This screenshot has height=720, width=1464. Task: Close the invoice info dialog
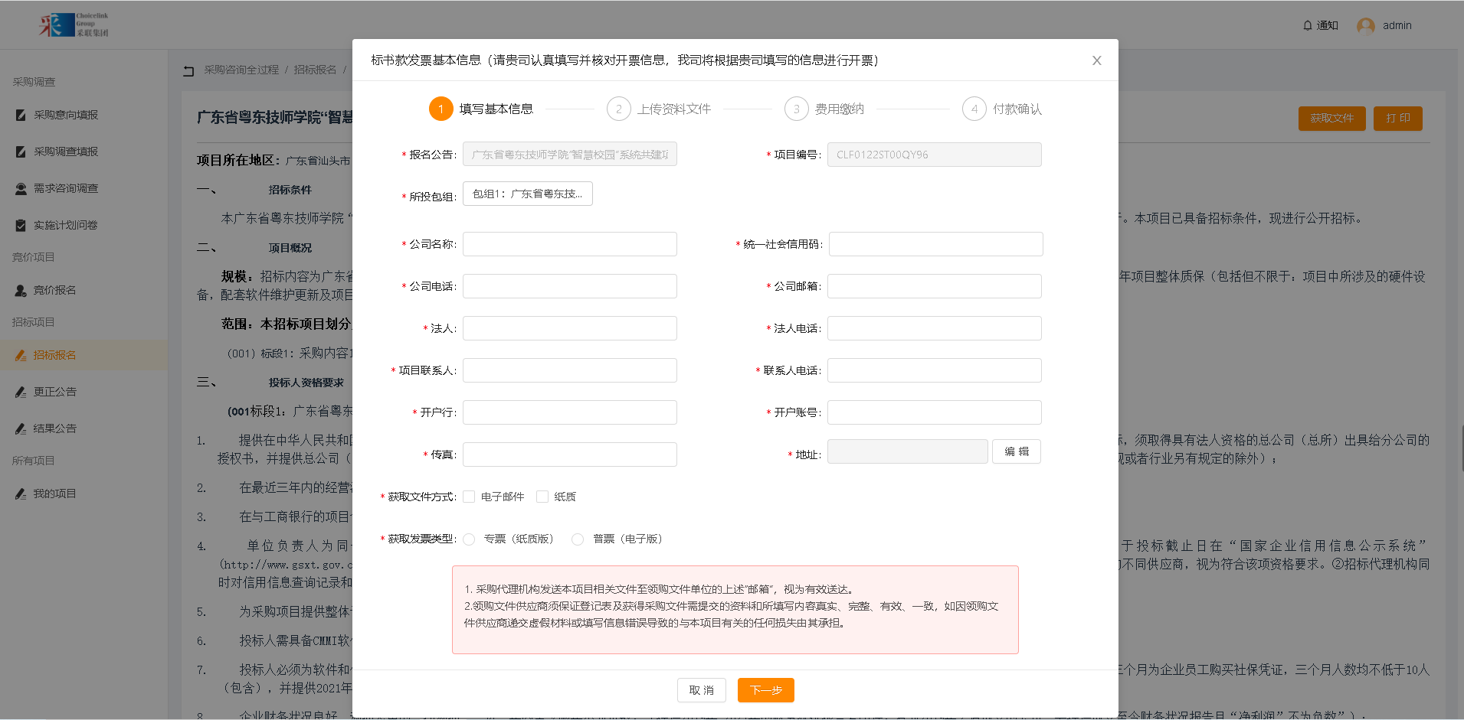1096,60
